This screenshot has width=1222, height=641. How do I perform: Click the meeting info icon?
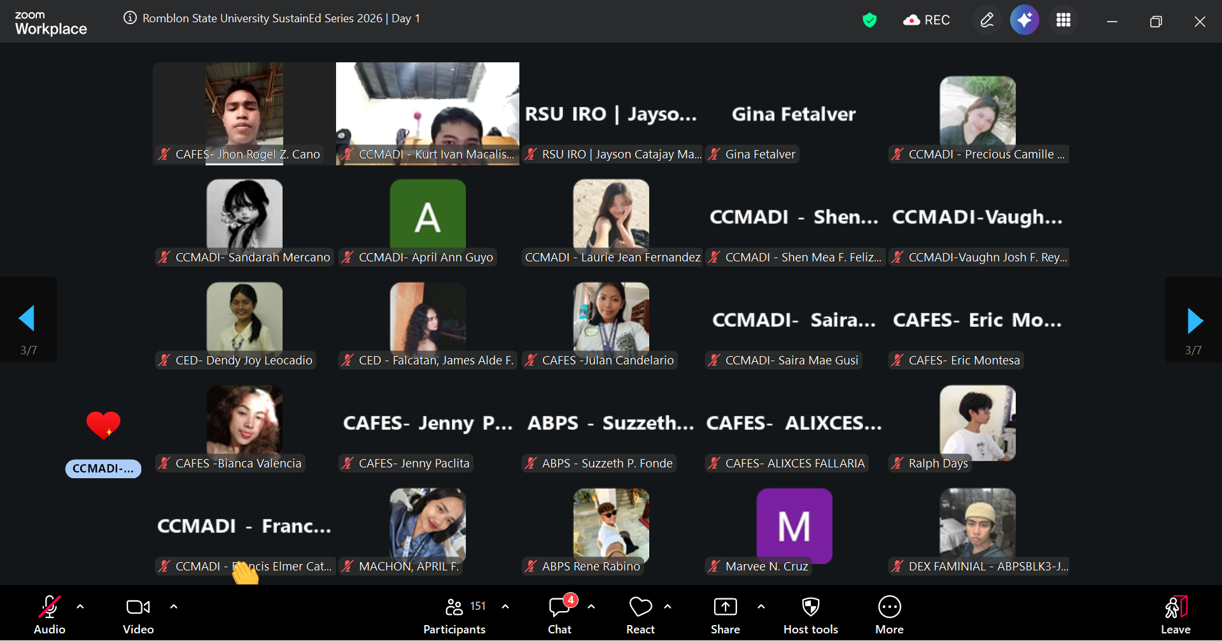point(130,18)
